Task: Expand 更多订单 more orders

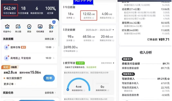Action: (10, 84)
